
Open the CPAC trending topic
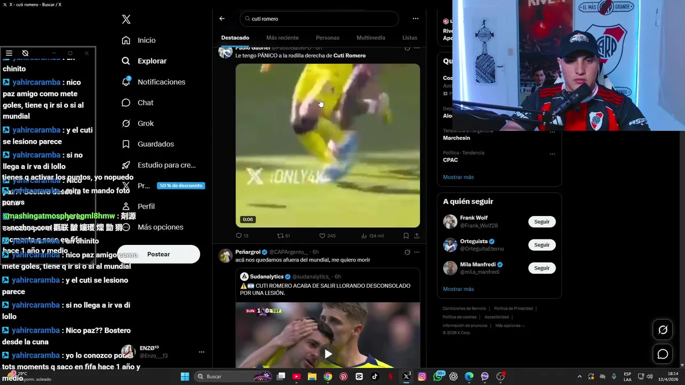coord(450,160)
